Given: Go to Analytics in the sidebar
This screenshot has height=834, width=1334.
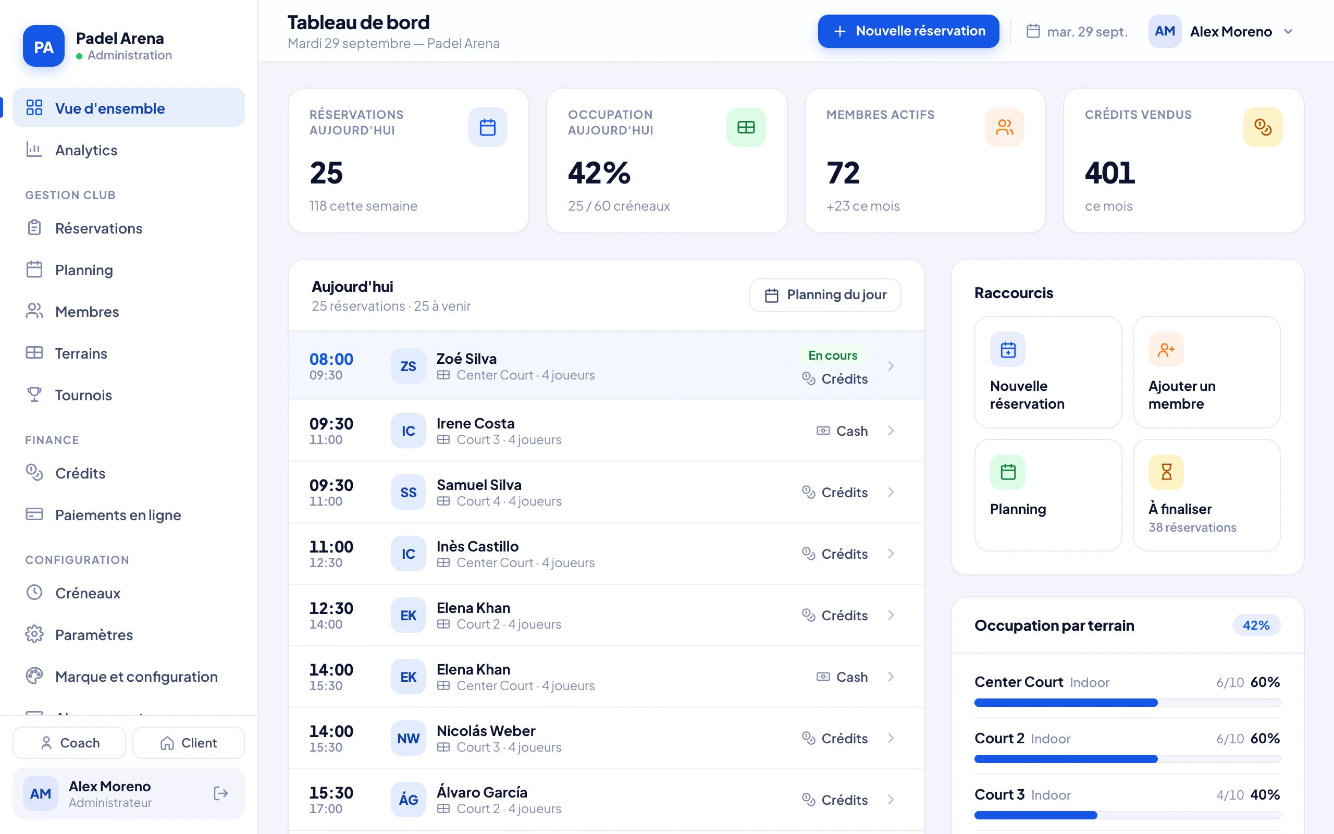Looking at the screenshot, I should (128, 150).
